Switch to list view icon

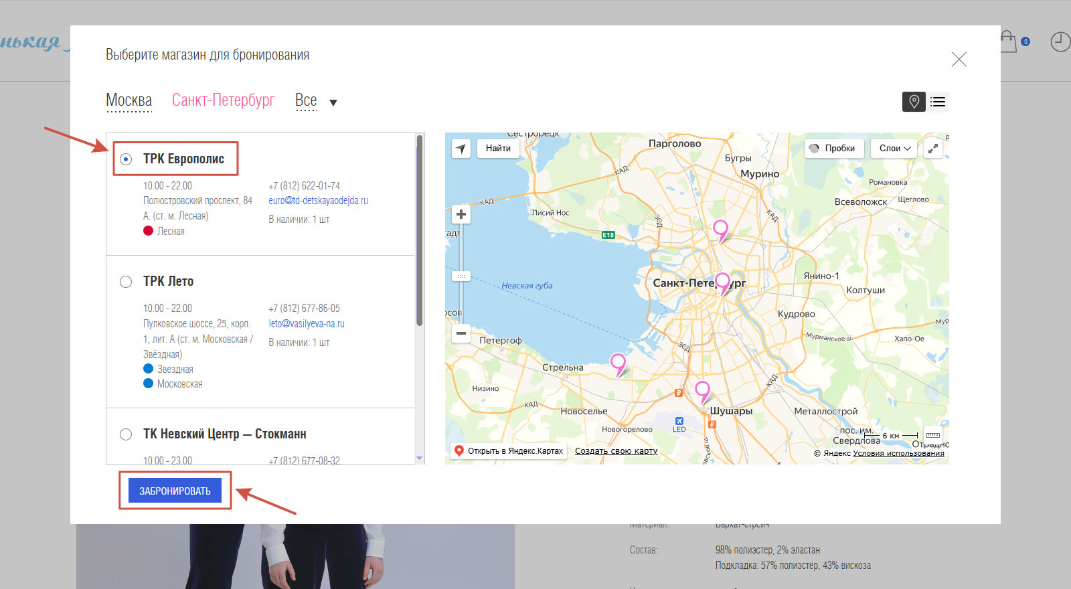938,102
